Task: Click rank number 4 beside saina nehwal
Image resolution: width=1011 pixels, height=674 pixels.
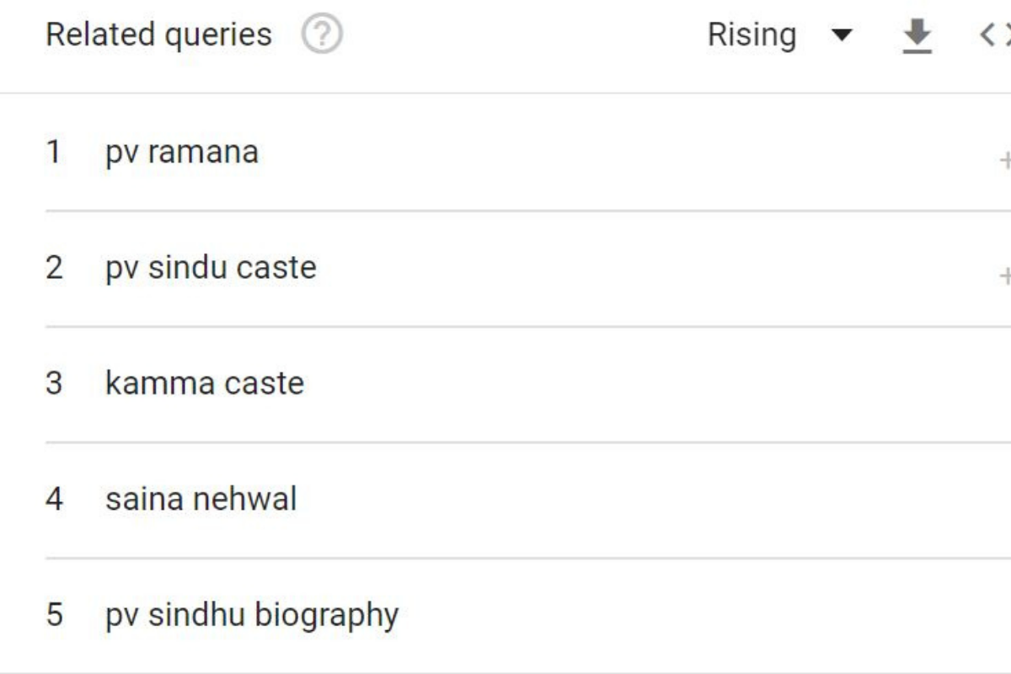Action: 54,499
